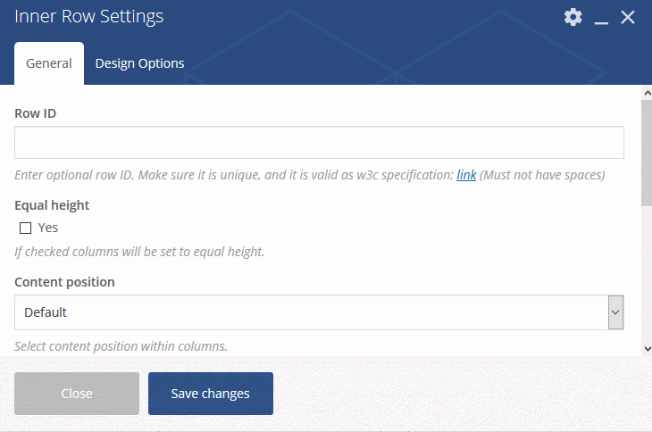The height and width of the screenshot is (432, 652).
Task: Open the Design Options tab
Action: tap(139, 63)
